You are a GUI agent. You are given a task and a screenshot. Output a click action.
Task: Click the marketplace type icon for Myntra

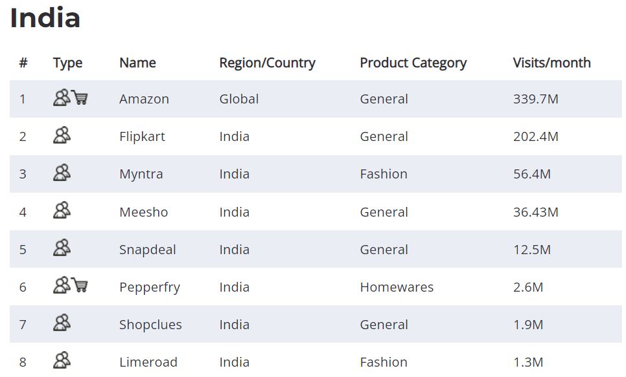[x=62, y=173]
